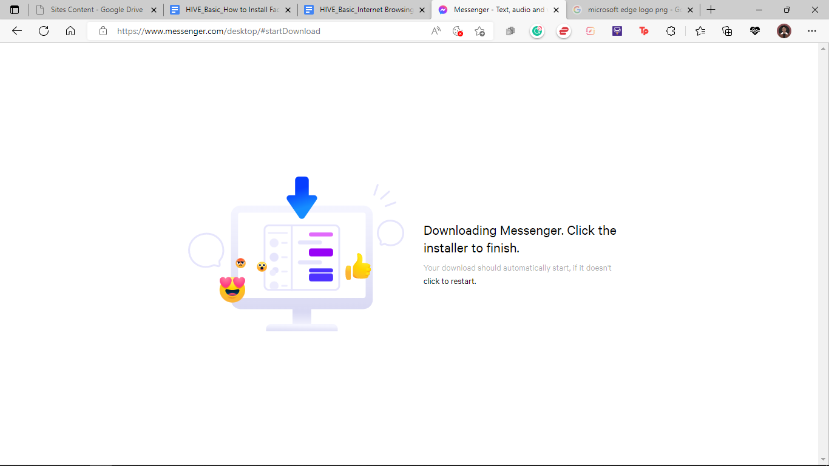829x466 pixels.
Task: Close the HIVE_Basic_How to Install tab
Action: tap(288, 10)
